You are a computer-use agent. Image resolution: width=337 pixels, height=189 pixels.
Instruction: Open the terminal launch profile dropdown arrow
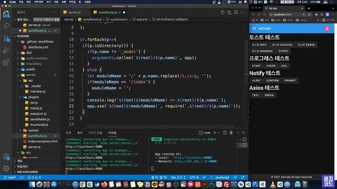coord(219,133)
